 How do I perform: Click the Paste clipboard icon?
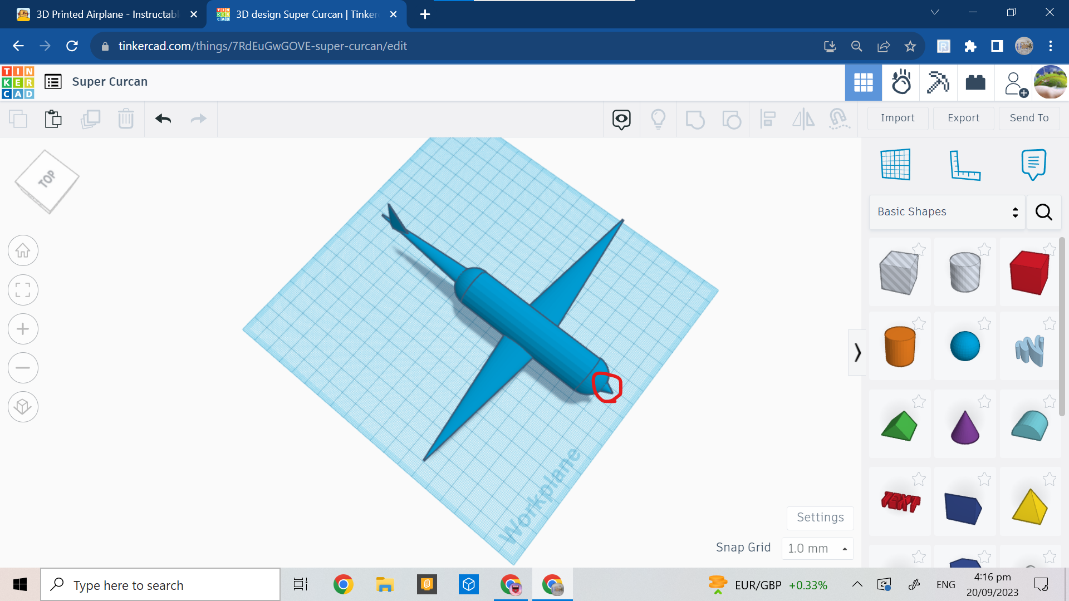point(53,119)
